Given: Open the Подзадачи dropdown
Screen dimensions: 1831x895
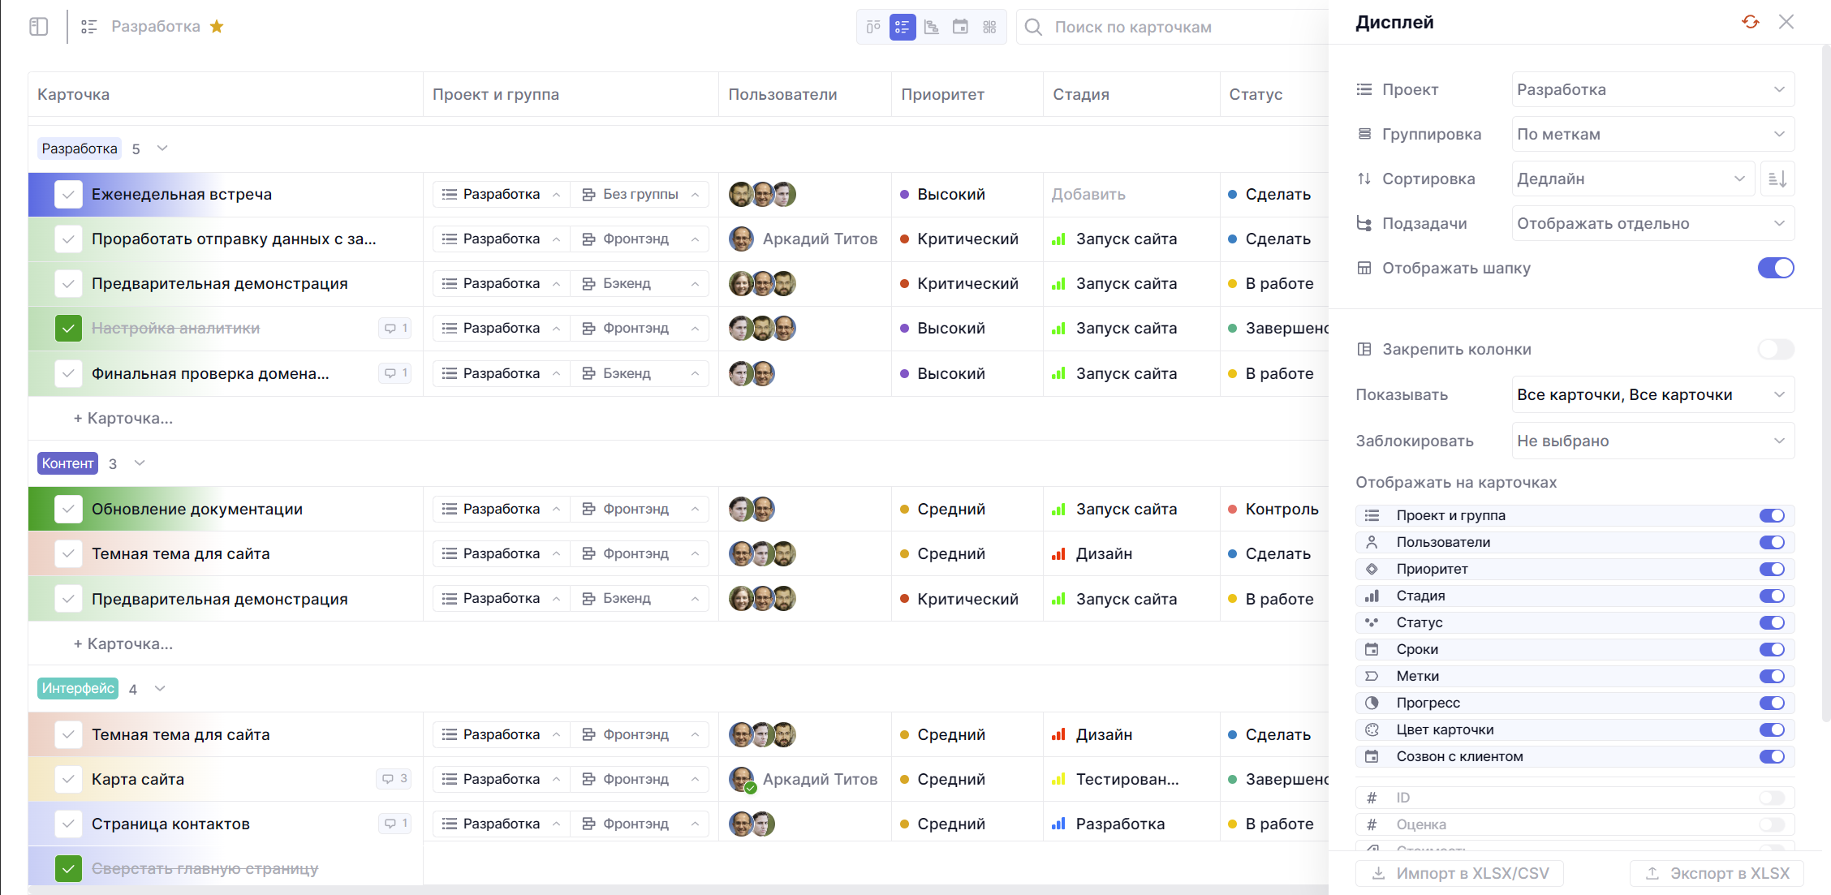Looking at the screenshot, I should (1652, 223).
